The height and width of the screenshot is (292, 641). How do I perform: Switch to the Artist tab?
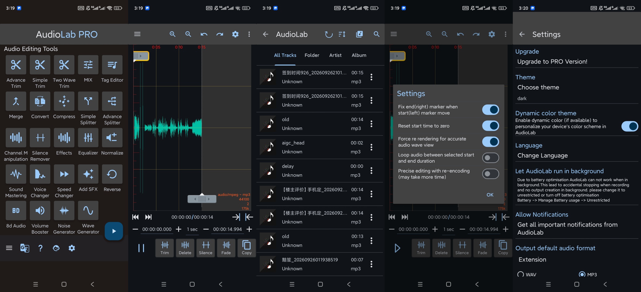coord(335,55)
